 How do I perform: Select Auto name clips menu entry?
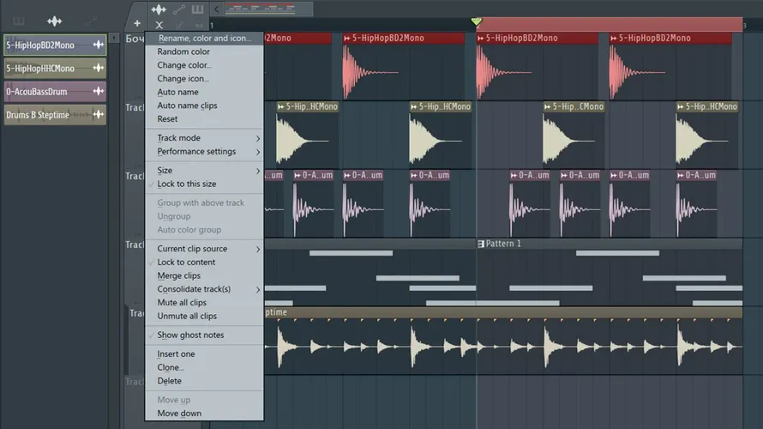(204, 106)
